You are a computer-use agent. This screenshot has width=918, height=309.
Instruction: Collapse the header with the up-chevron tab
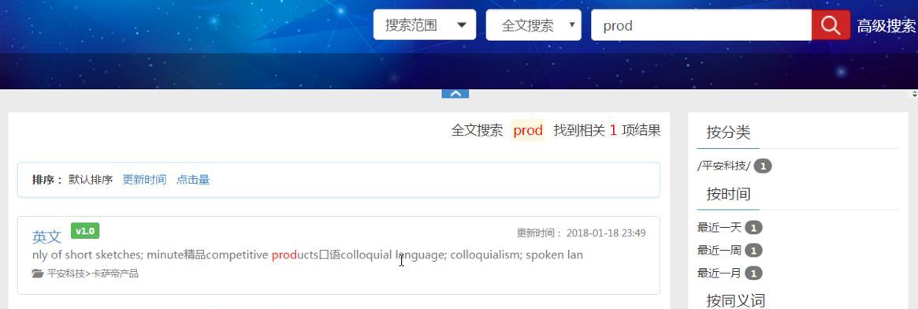pyautogui.click(x=455, y=94)
